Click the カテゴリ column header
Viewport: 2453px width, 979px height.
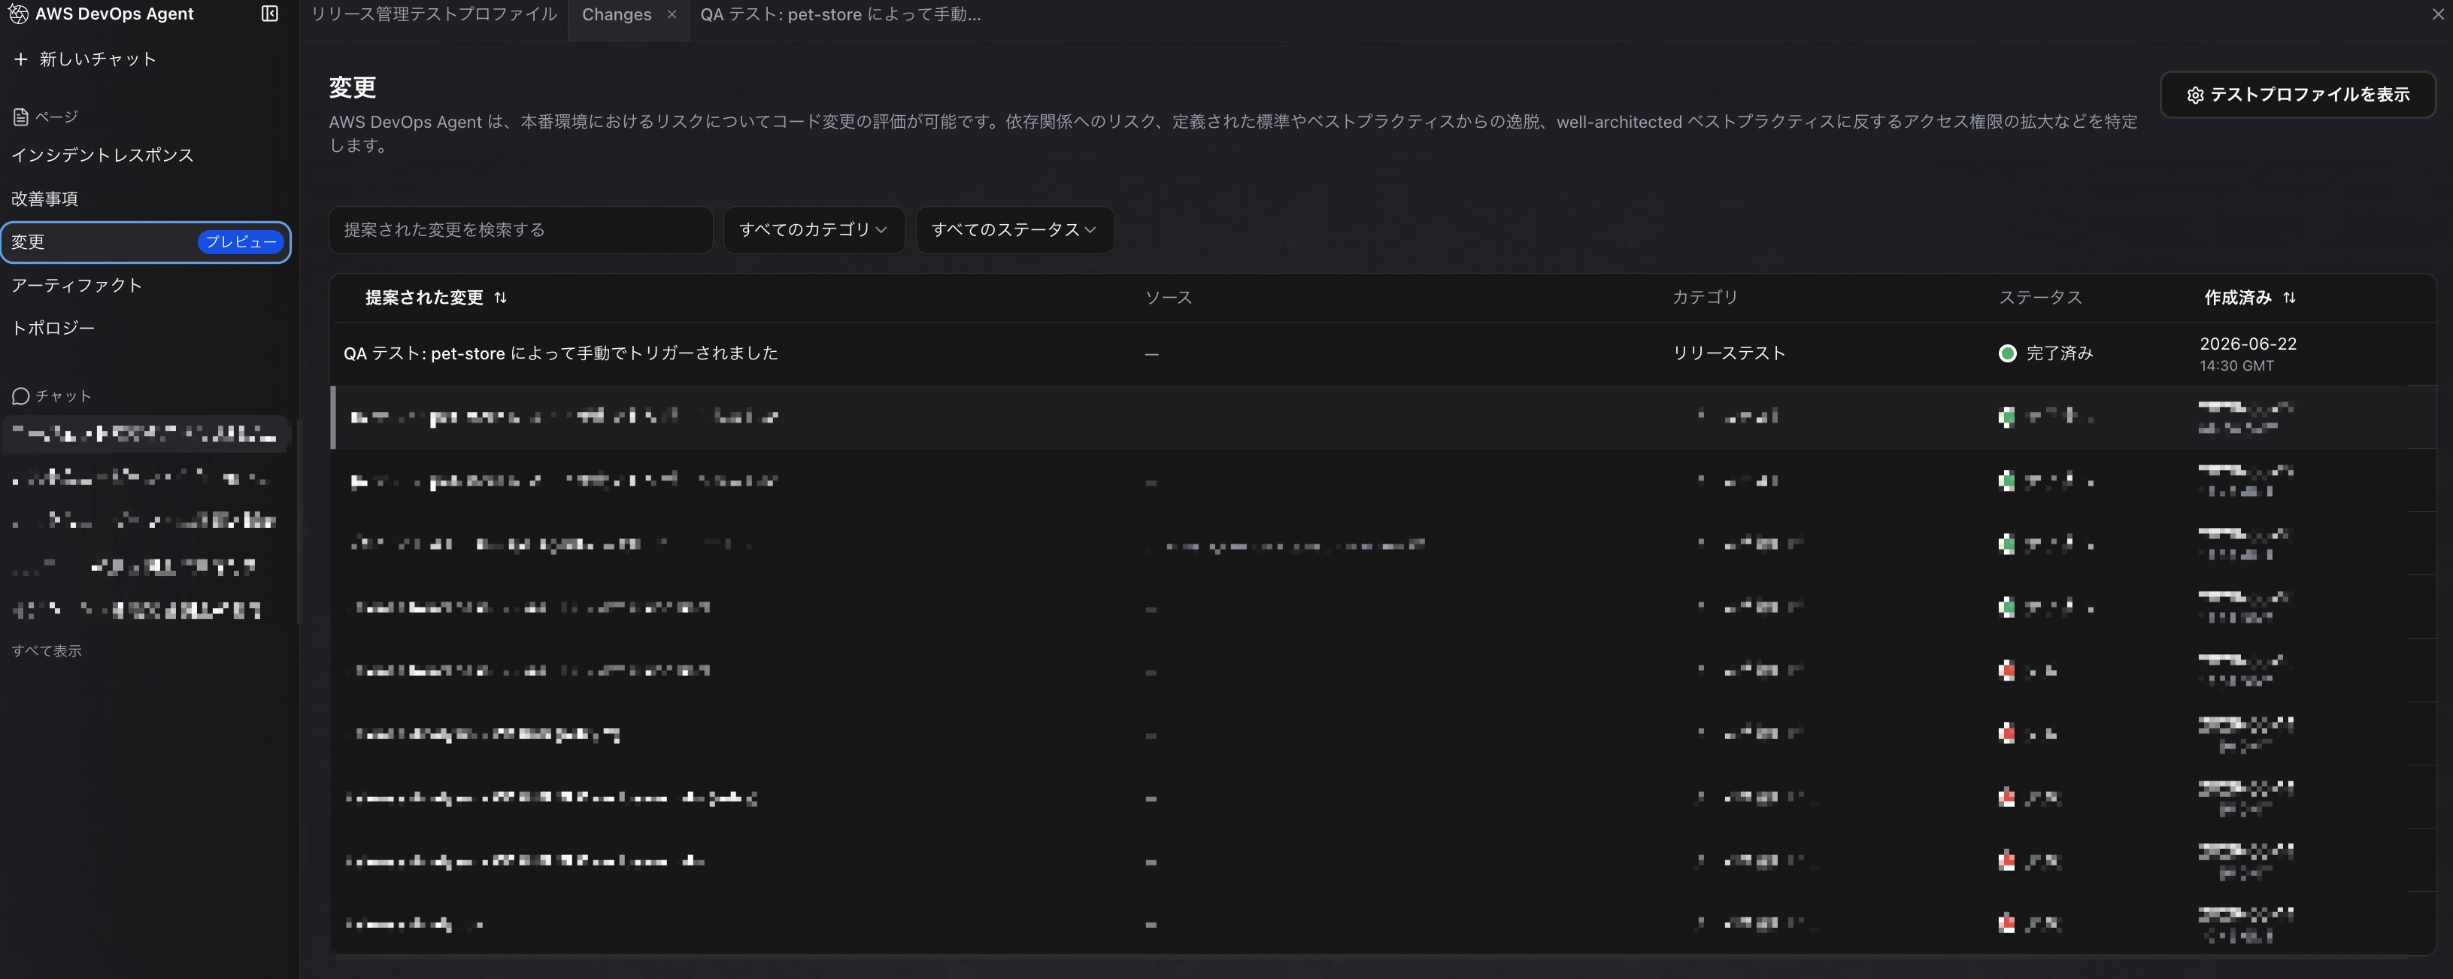[1705, 298]
